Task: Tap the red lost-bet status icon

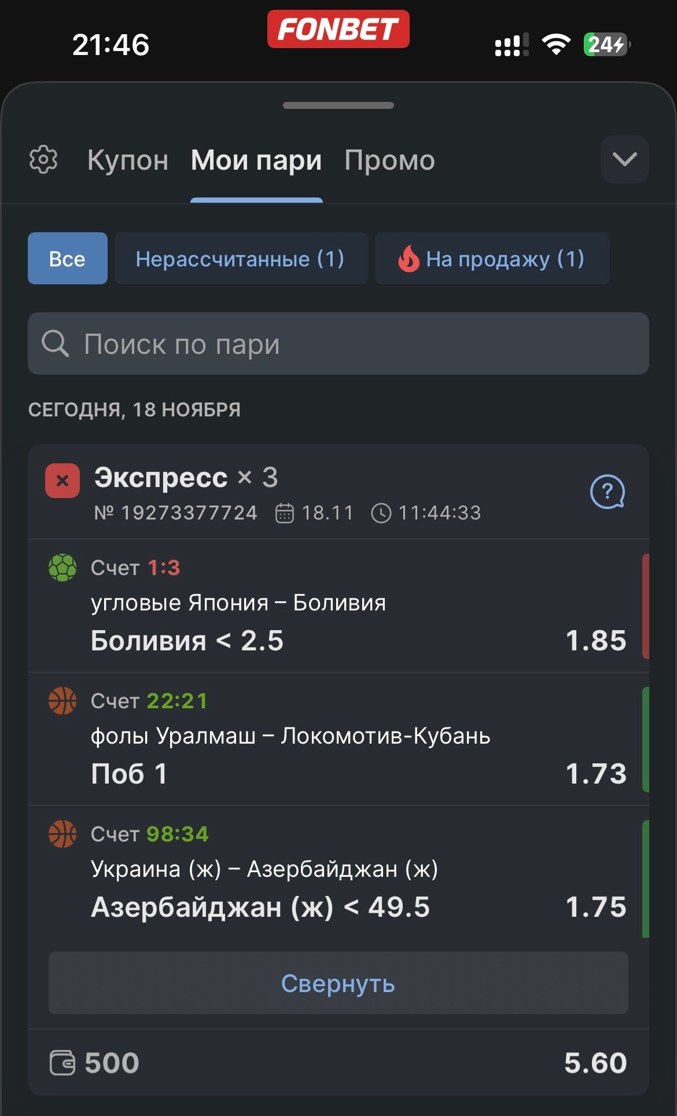Action: (62, 481)
